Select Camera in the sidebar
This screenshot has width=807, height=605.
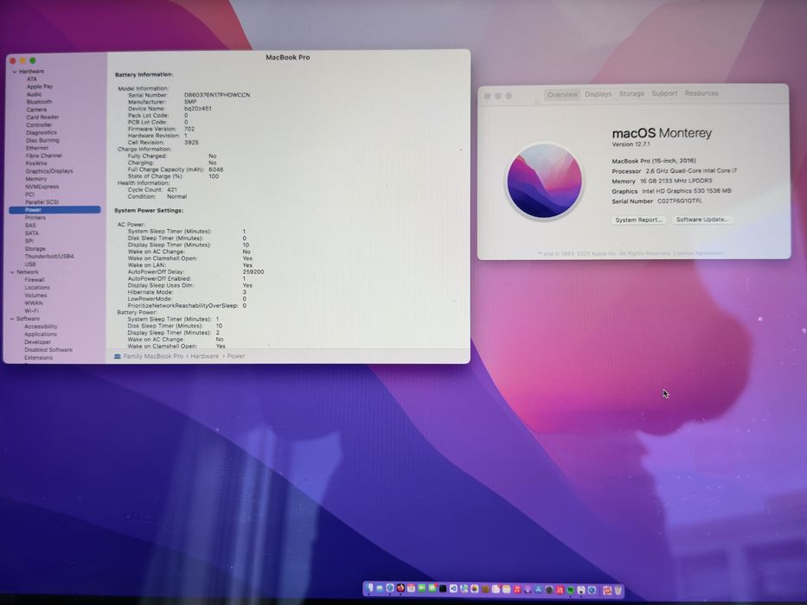click(36, 110)
